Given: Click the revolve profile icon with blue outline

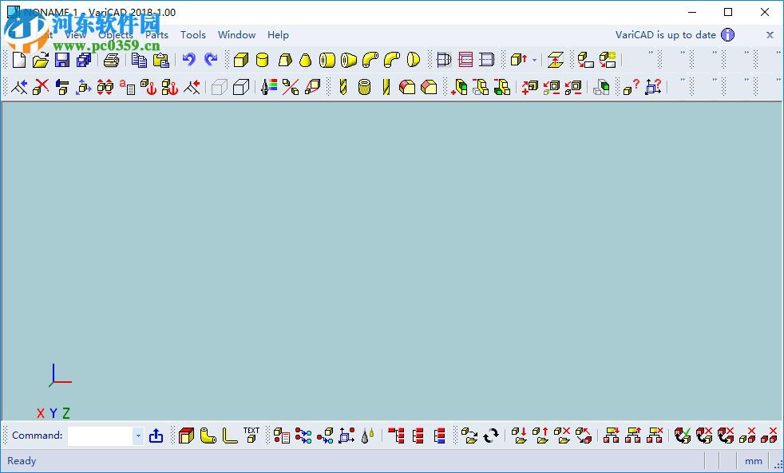Looking at the screenshot, I should [444, 60].
